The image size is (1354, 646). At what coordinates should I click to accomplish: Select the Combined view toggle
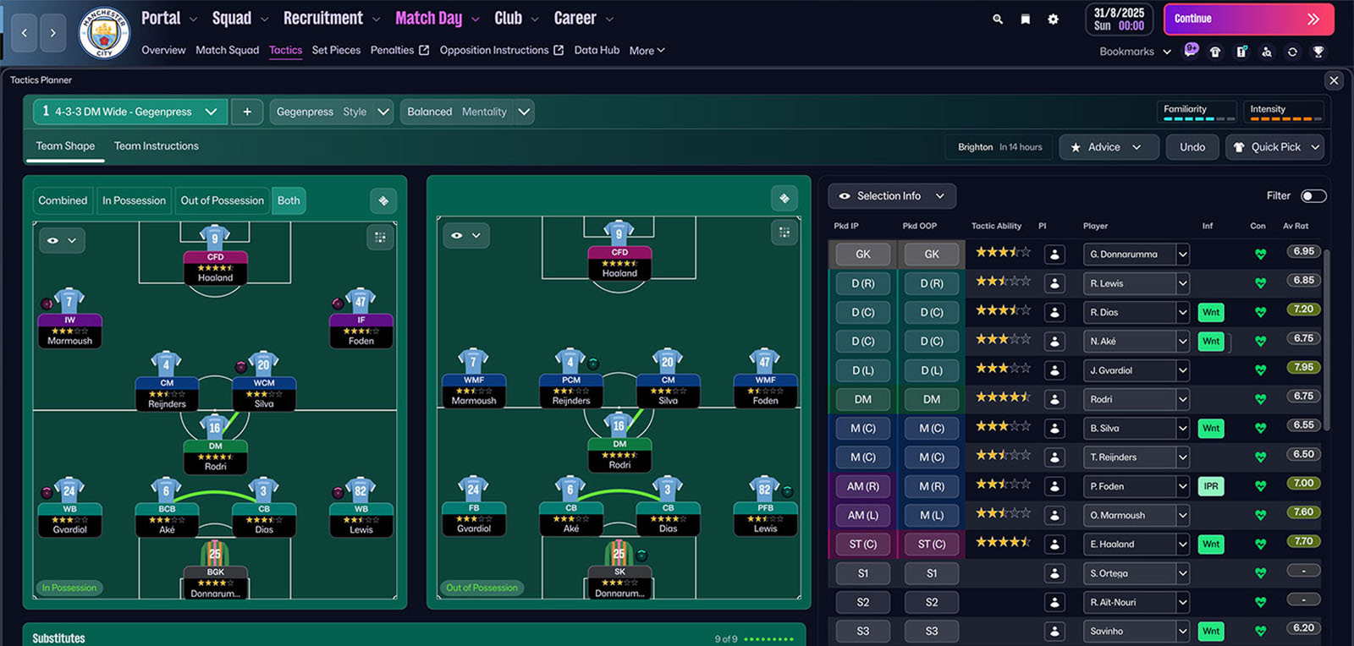click(x=63, y=200)
